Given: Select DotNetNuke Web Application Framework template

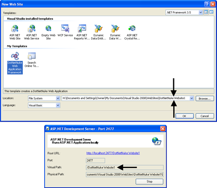Looking at the screenshot, I should point(15,63).
